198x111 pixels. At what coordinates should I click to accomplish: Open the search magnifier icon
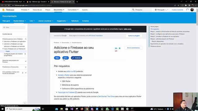tap(133, 10)
